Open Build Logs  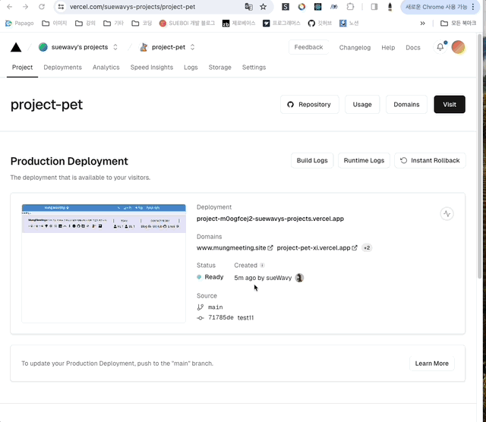tap(312, 160)
